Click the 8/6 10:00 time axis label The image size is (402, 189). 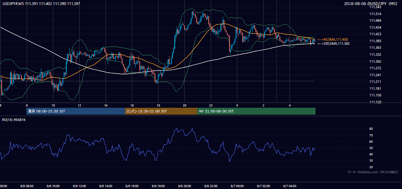(x=53, y=186)
